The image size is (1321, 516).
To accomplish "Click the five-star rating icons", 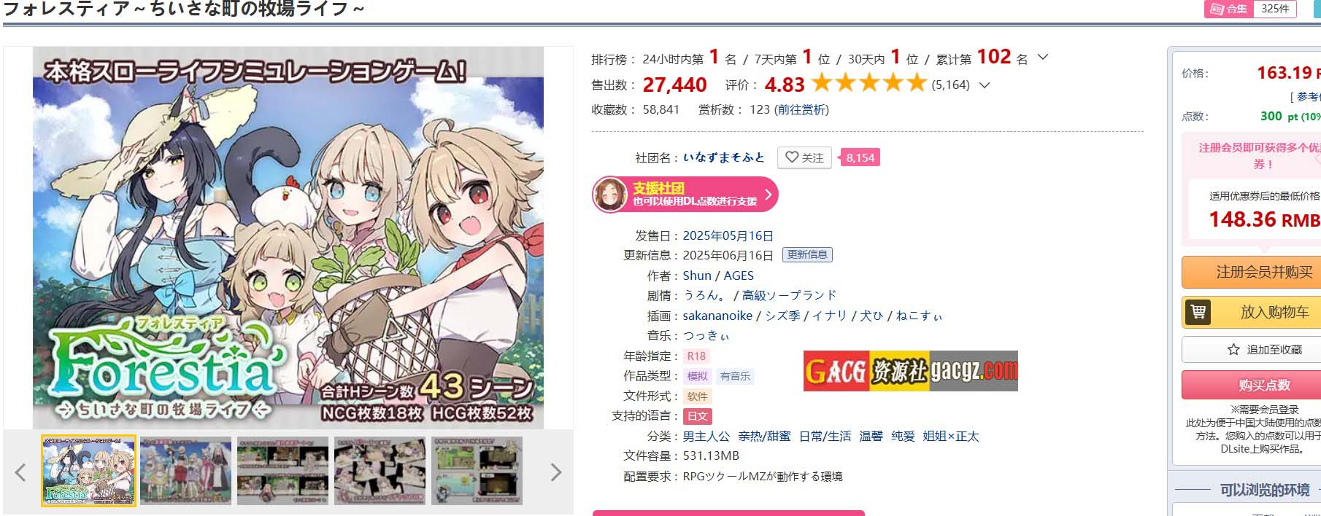I will point(869,83).
